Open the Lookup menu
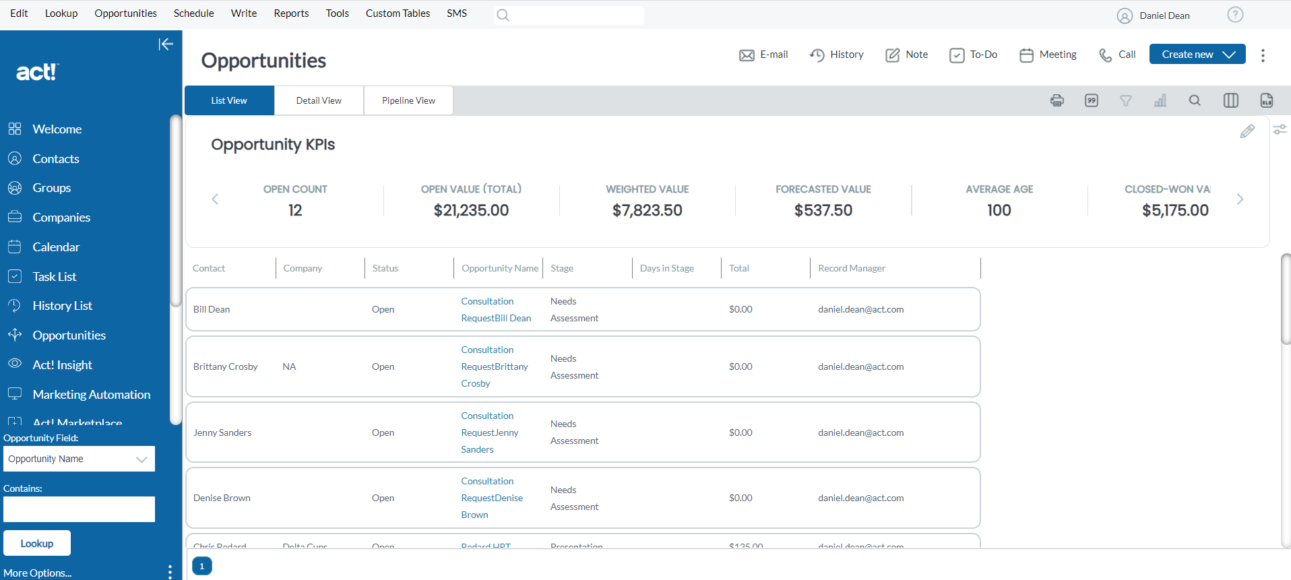 click(61, 13)
